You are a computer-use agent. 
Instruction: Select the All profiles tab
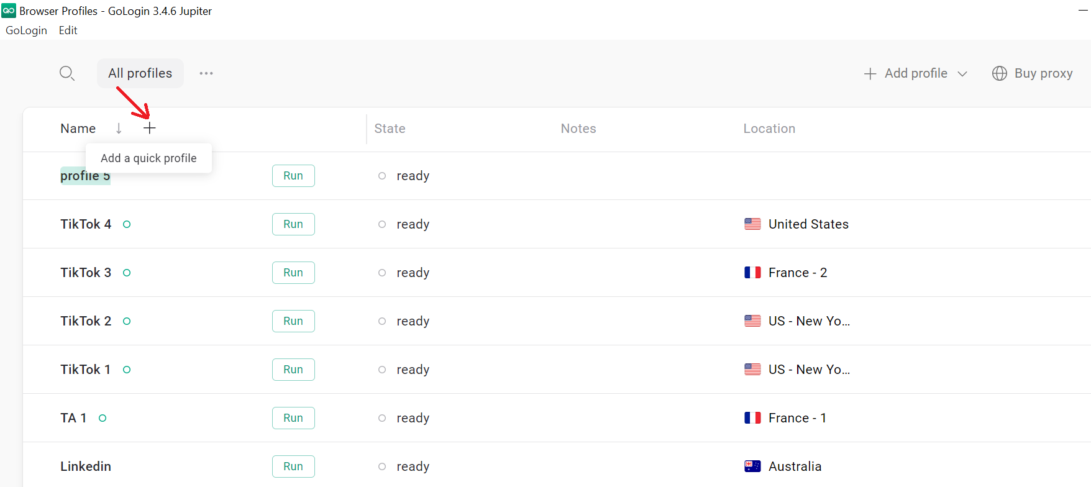(140, 73)
